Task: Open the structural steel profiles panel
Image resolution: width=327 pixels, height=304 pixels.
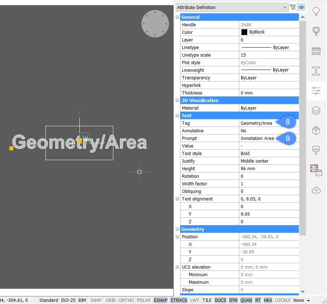Action: pos(316,71)
